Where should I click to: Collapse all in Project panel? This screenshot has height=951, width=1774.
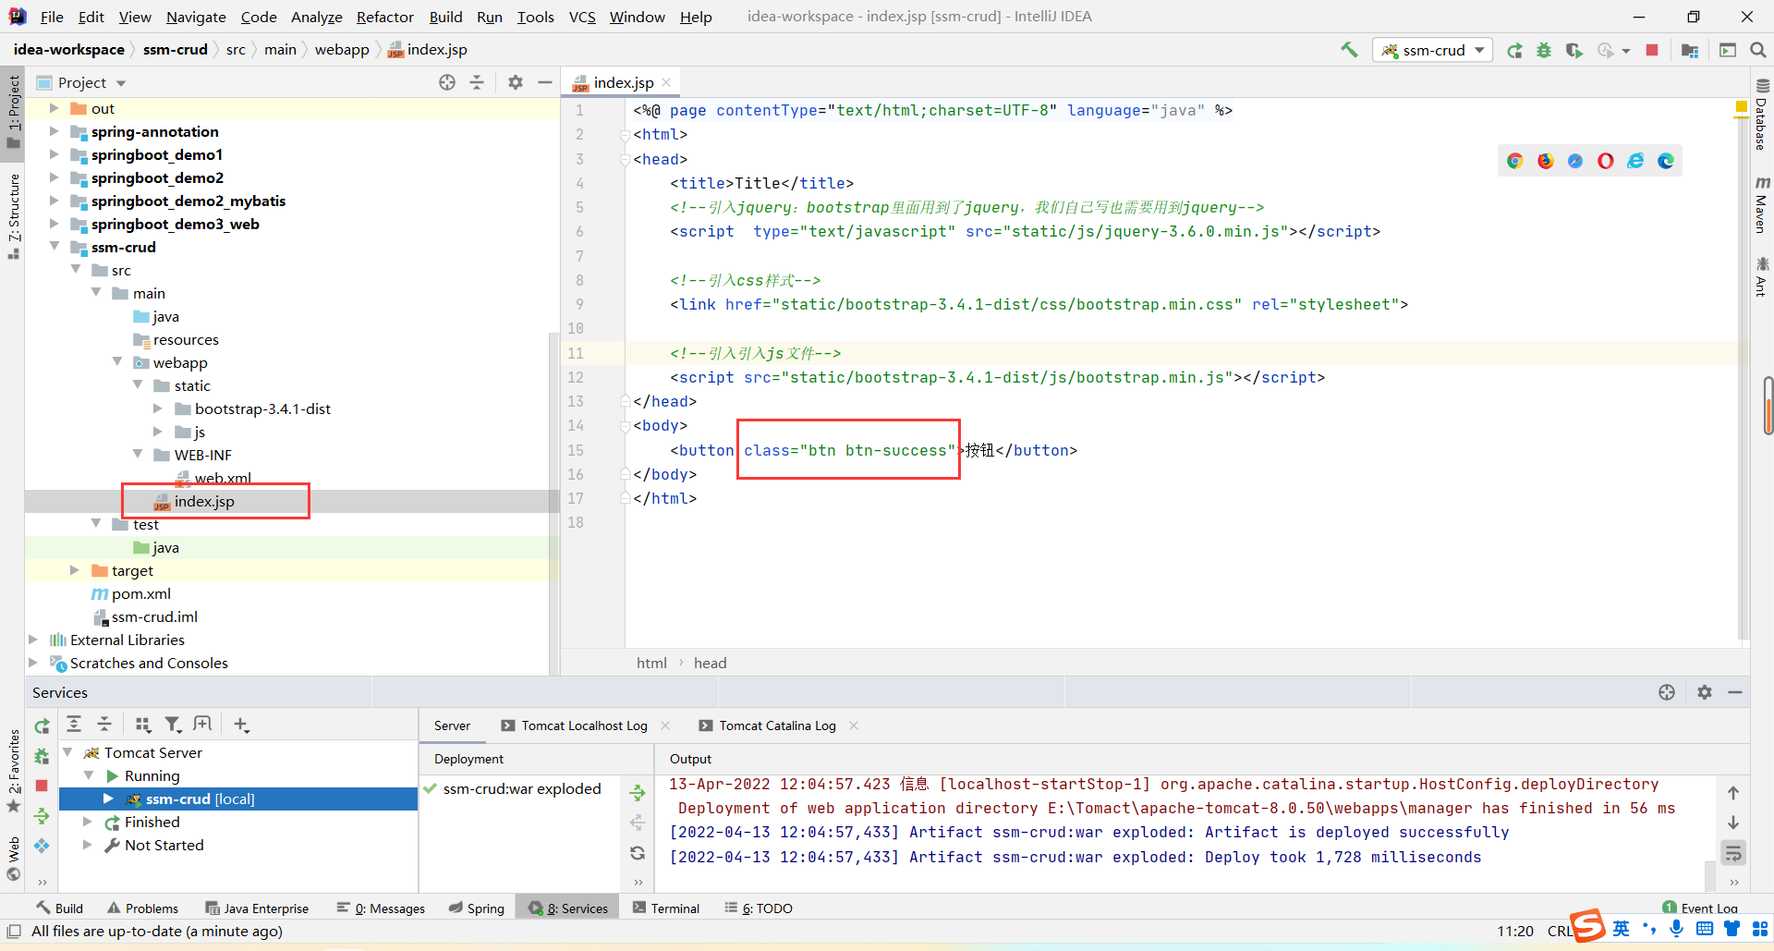[477, 82]
